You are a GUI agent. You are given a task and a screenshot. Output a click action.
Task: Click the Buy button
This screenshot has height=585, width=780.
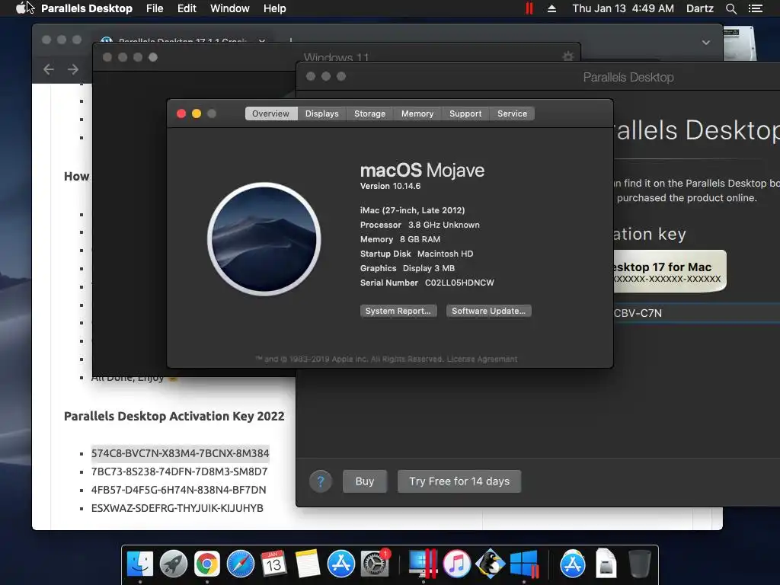click(365, 481)
